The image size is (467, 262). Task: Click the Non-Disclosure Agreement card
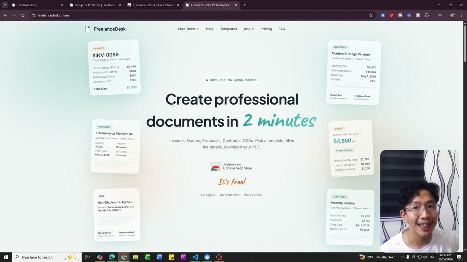pyautogui.click(x=116, y=215)
